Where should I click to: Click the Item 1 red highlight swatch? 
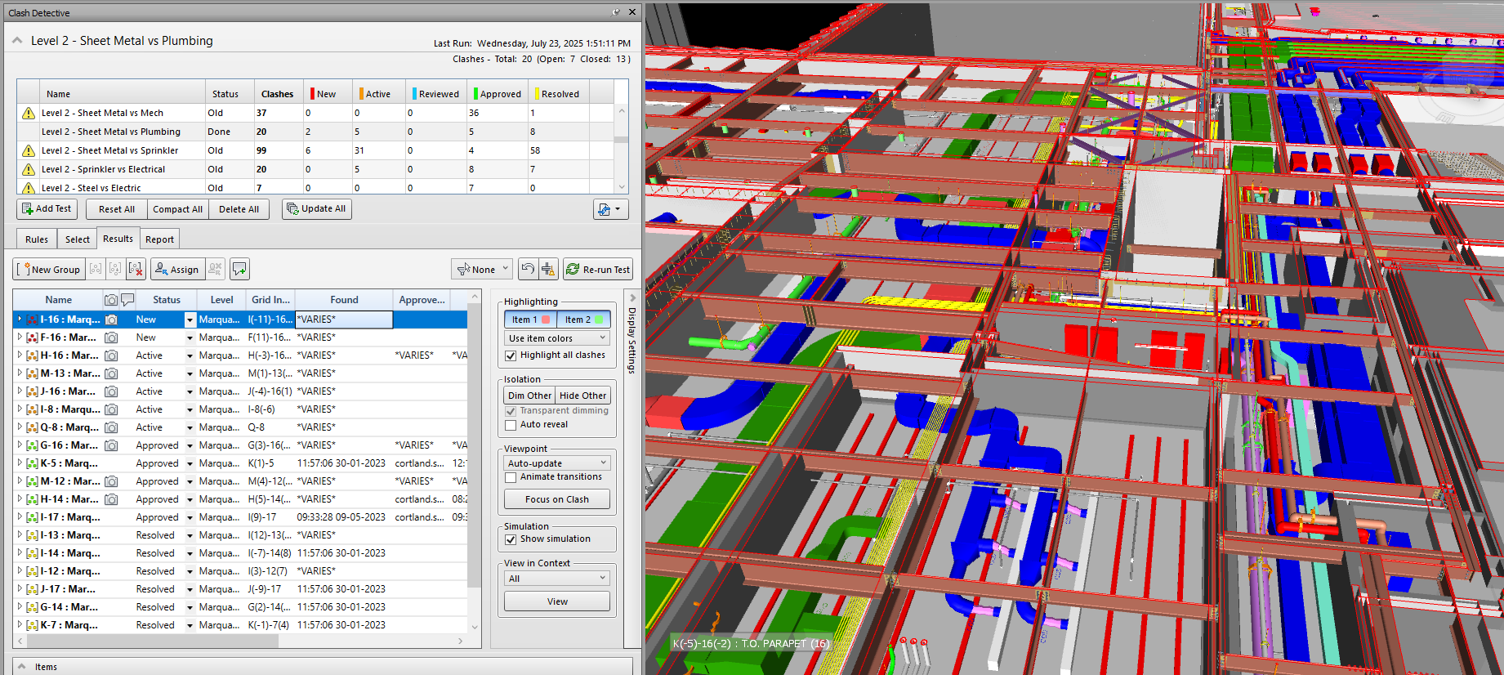pyautogui.click(x=546, y=320)
